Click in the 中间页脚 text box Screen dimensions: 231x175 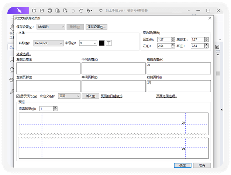point(114,86)
